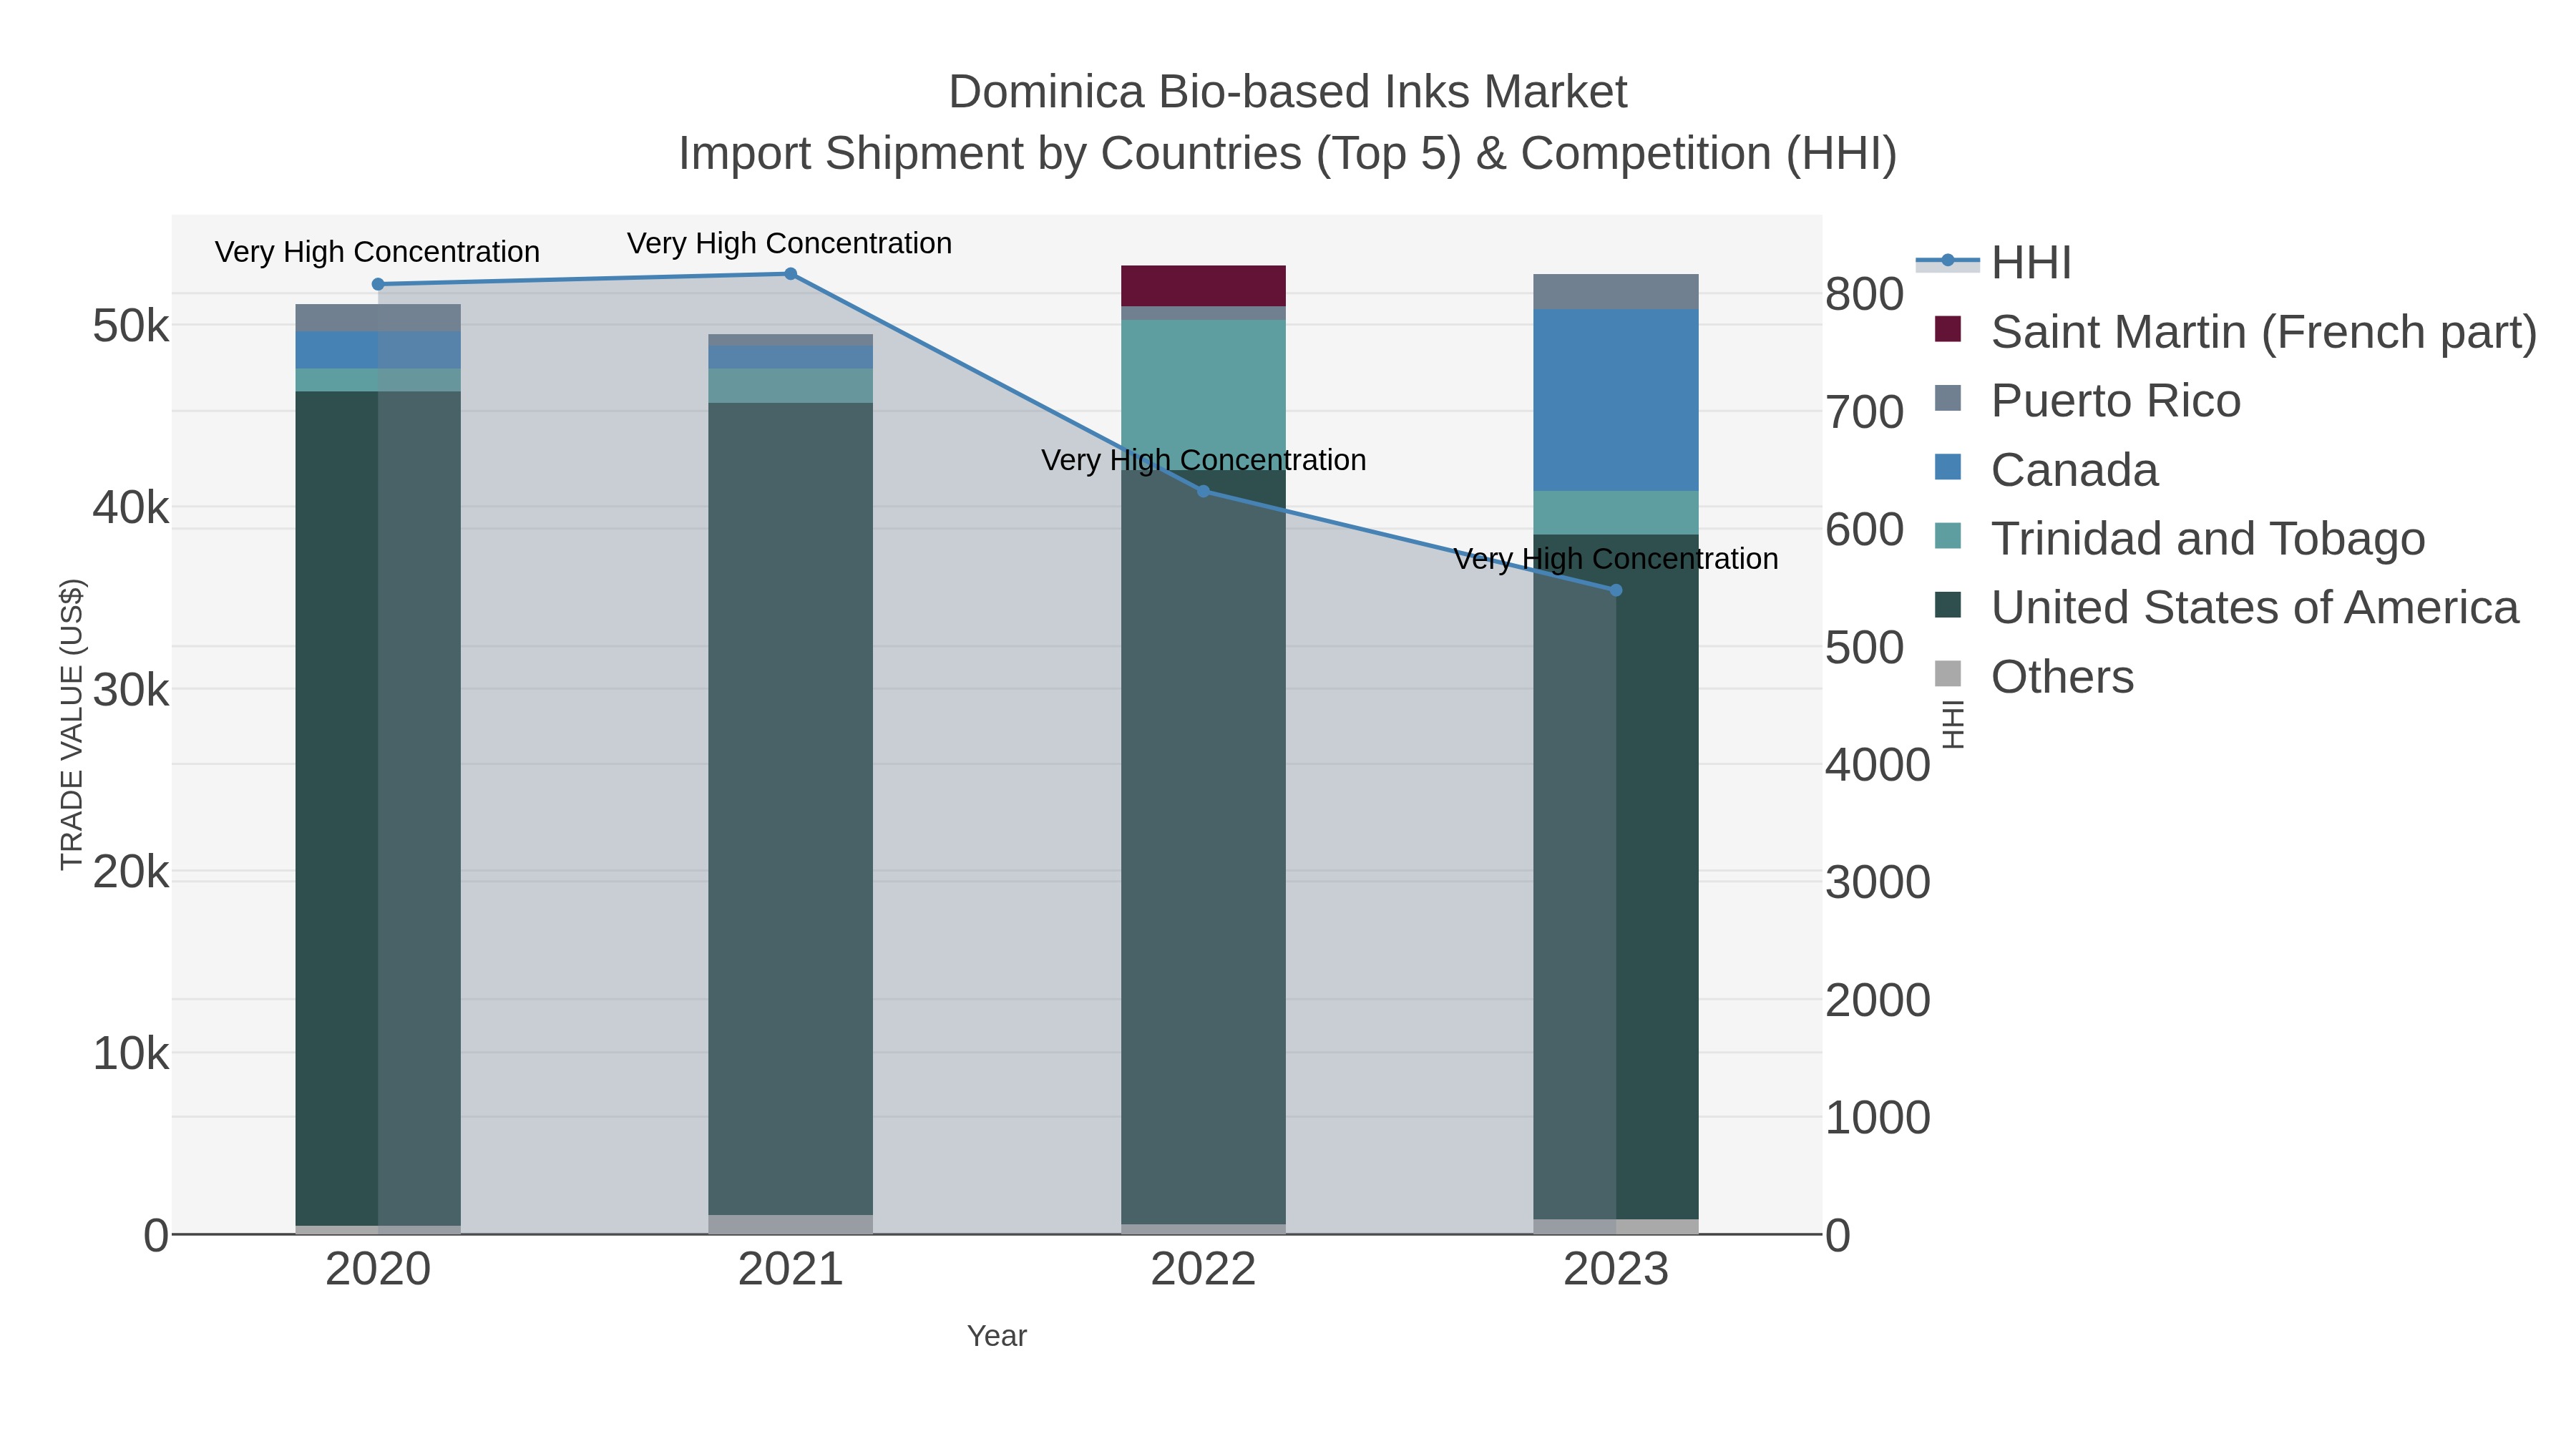The image size is (2576, 1449).
Task: Click the Saint Martin maroon legend swatch
Action: click(1948, 329)
